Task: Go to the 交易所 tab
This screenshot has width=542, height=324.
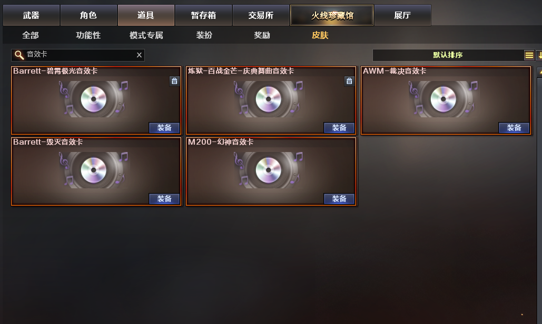Action: 261,15
